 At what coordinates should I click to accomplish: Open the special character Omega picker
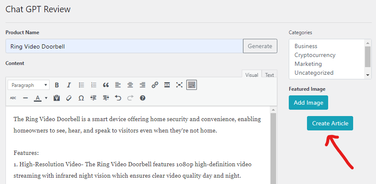tap(81, 98)
